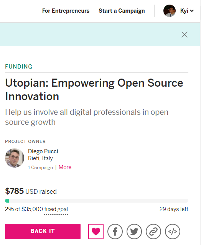Image resolution: width=201 pixels, height=245 pixels.
Task: Share campaign on Facebook
Action: pyautogui.click(x=115, y=232)
